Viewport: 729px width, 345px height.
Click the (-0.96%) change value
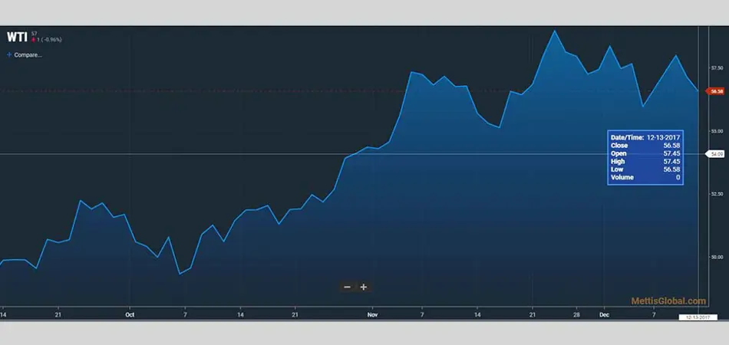click(x=51, y=40)
